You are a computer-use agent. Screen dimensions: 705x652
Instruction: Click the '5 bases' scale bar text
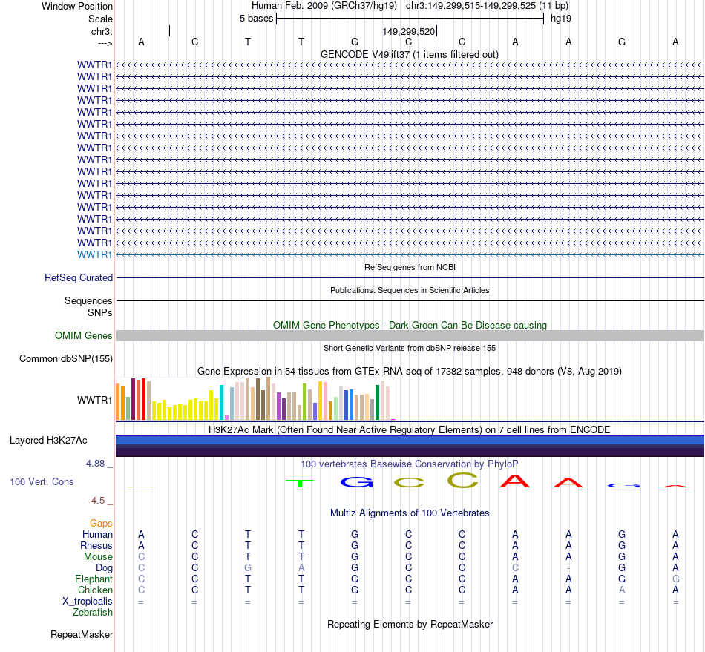(256, 19)
